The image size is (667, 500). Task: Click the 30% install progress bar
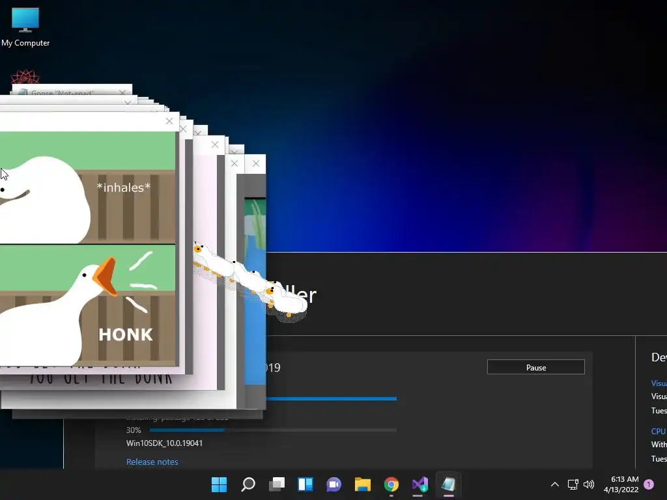tap(272, 430)
